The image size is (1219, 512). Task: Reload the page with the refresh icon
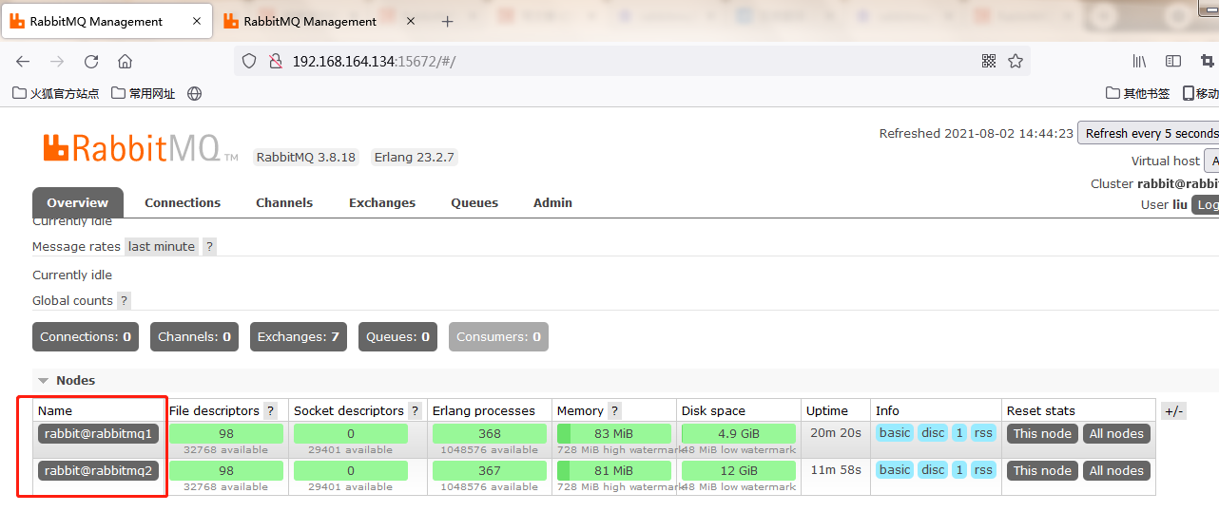[x=91, y=61]
